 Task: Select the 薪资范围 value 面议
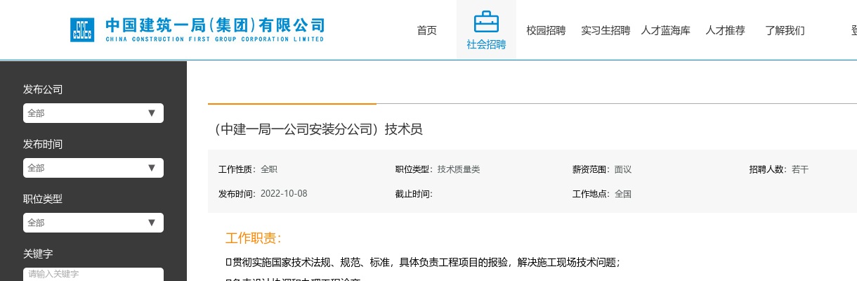coord(623,169)
